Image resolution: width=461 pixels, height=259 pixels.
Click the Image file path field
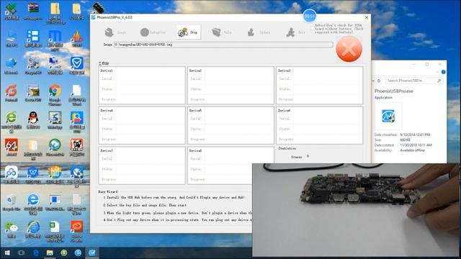tap(223, 45)
